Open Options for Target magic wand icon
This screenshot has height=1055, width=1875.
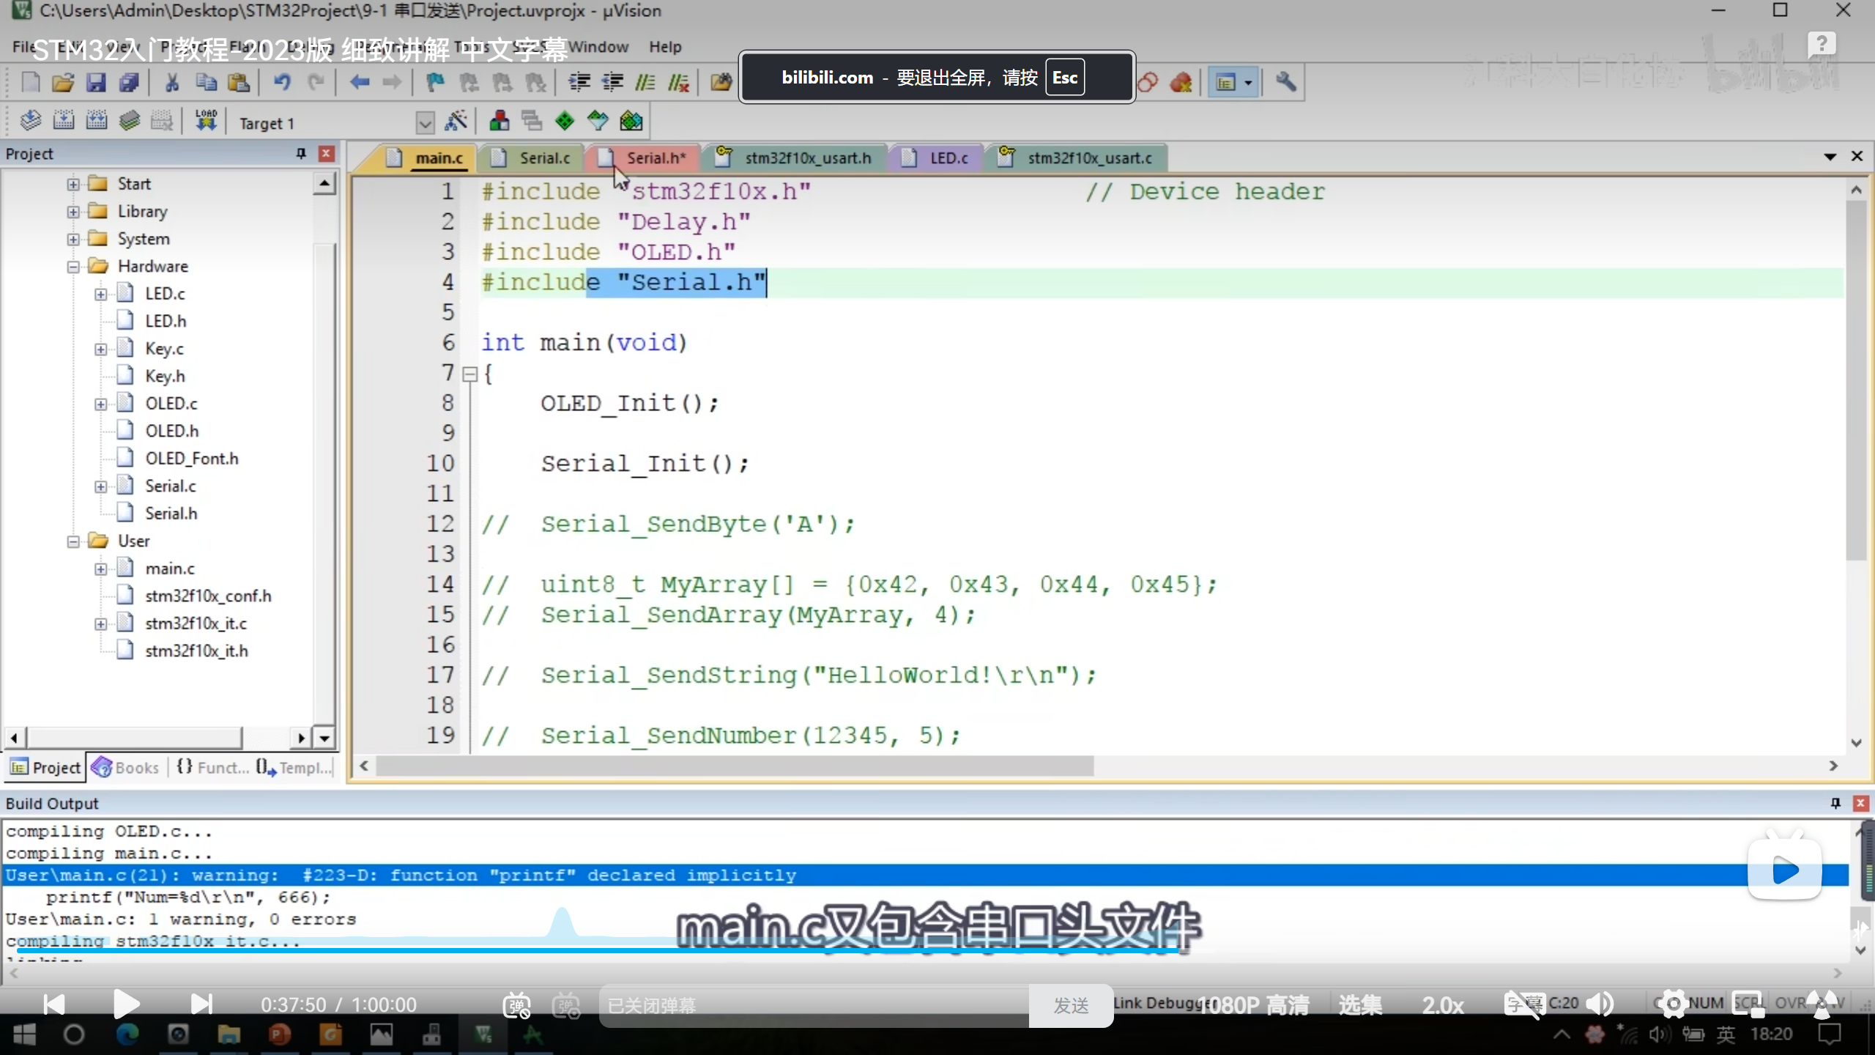pos(456,121)
